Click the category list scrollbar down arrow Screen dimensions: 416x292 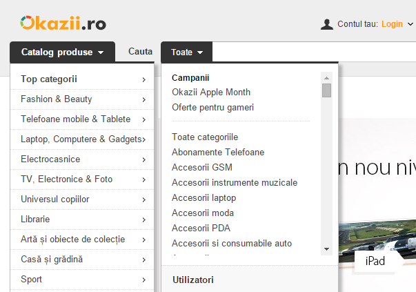[x=326, y=249]
